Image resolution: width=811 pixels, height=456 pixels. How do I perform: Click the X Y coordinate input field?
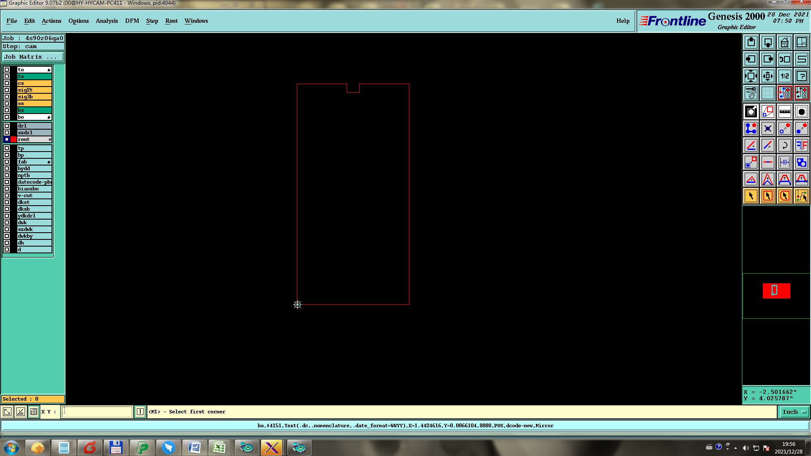point(97,412)
